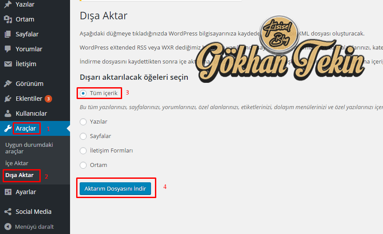The height and width of the screenshot is (234, 383).
Task: Choose the Ortam export radio option
Action: click(83, 165)
